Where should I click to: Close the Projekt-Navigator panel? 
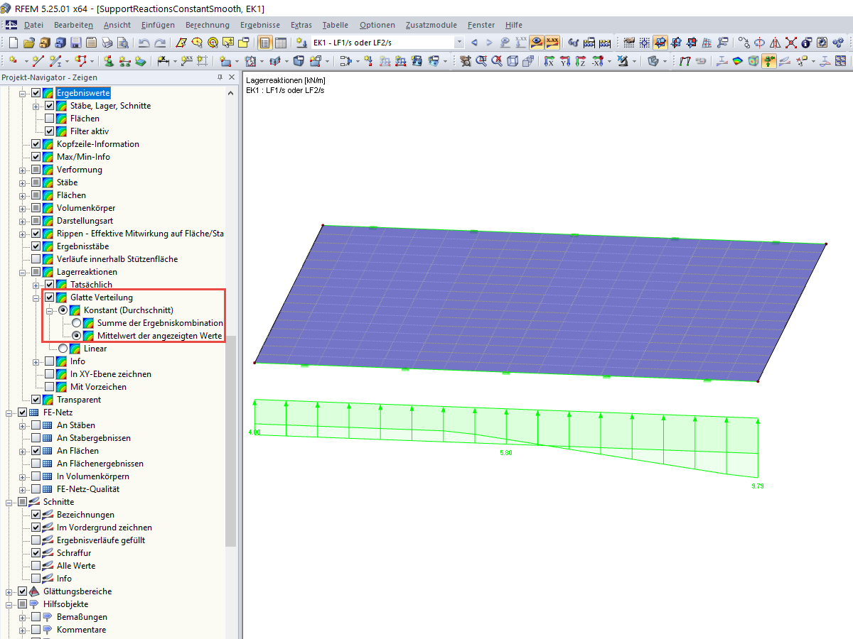pos(232,77)
